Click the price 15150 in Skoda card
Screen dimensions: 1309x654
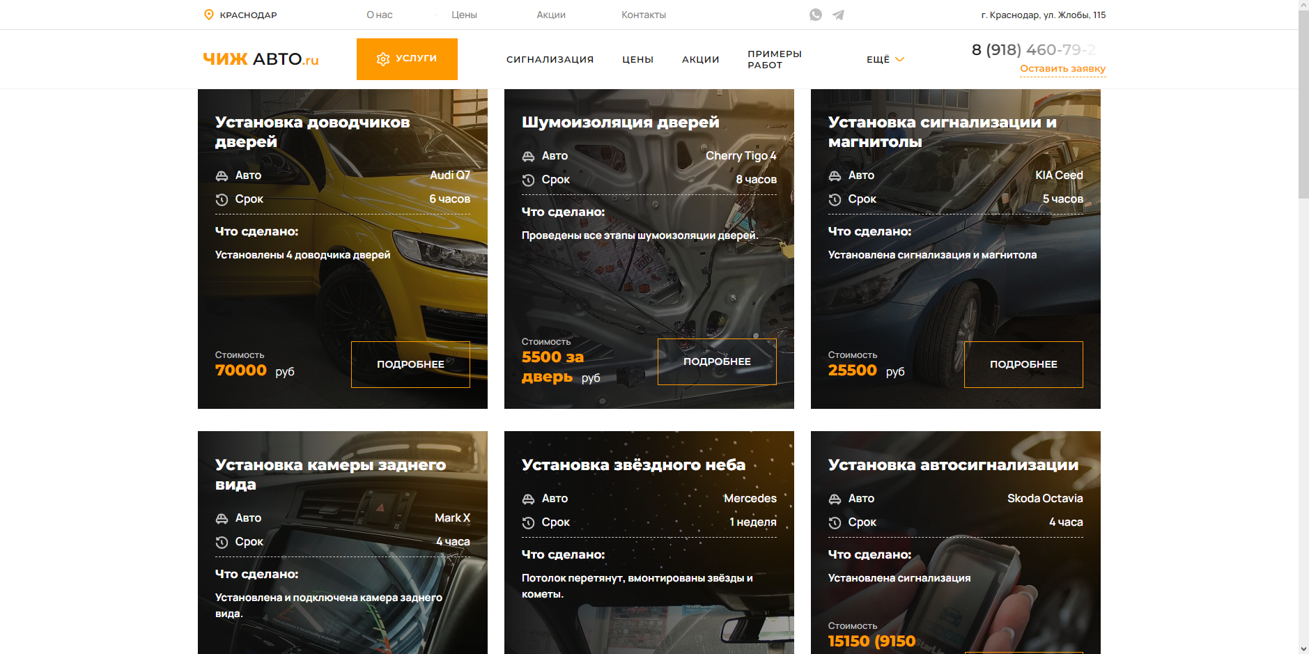872,641
